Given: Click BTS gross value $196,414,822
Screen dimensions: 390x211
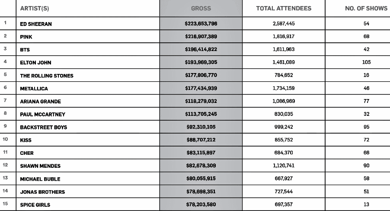Looking at the screenshot, I should click(x=201, y=49).
